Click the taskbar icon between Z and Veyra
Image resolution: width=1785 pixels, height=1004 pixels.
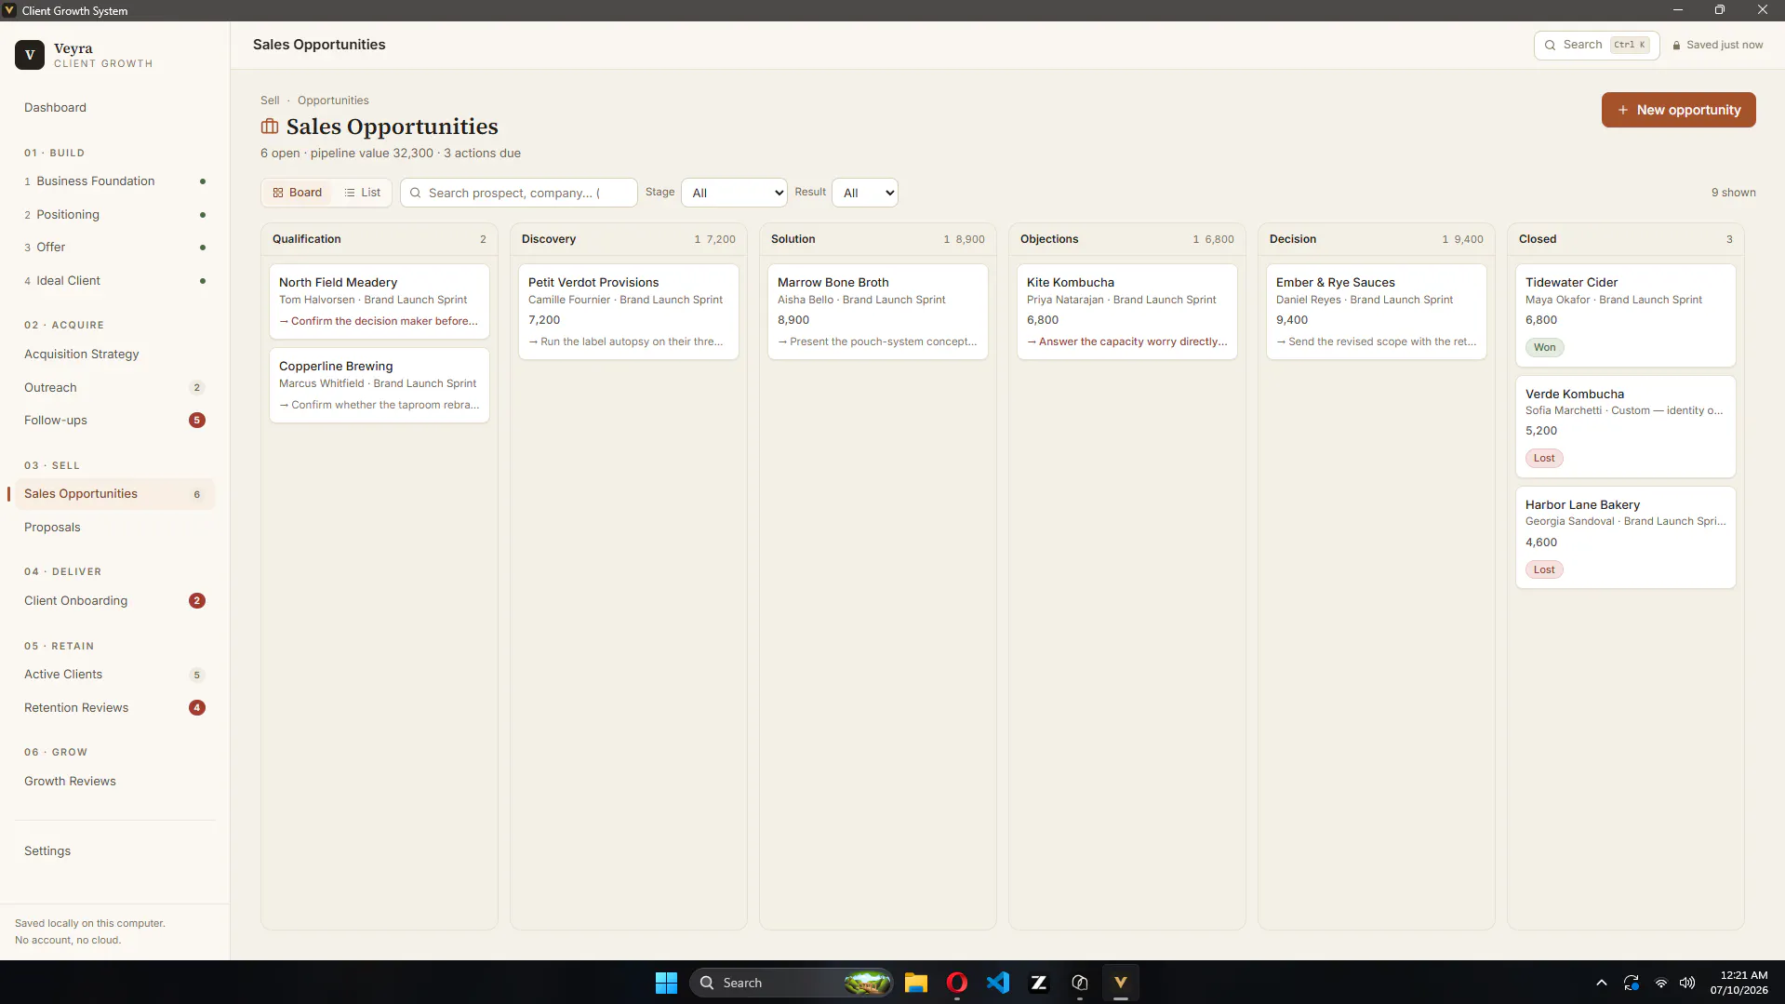(x=1080, y=983)
